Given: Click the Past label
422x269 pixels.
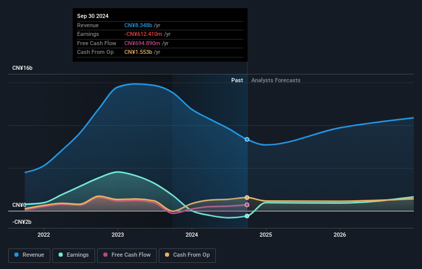Looking at the screenshot, I should (237, 80).
